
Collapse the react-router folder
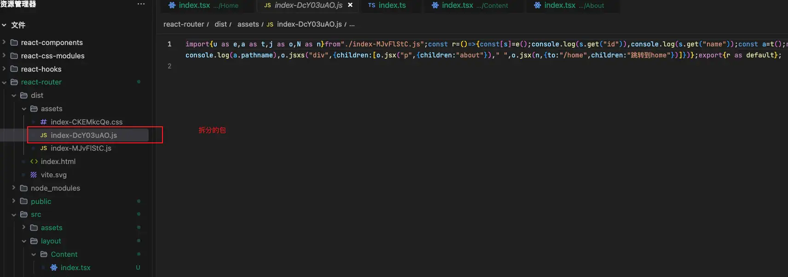pos(4,82)
